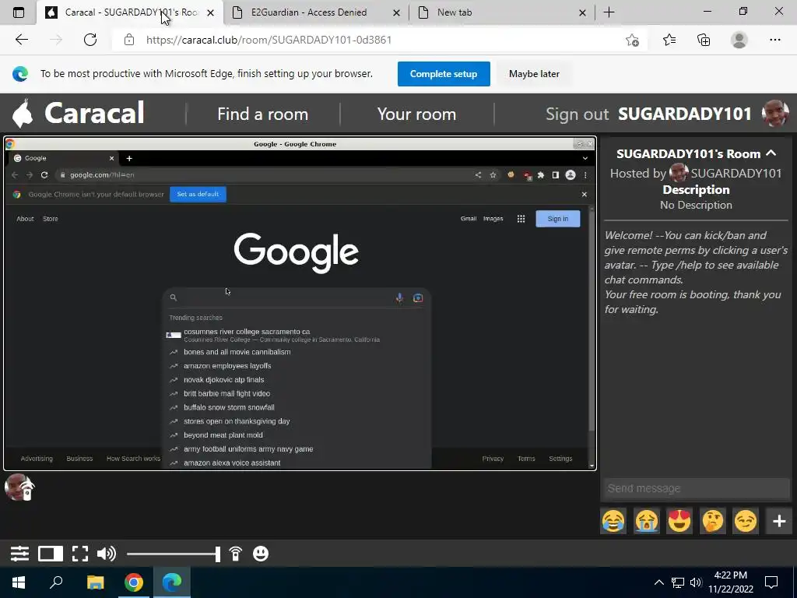Image resolution: width=797 pixels, height=598 pixels.
Task: Send the heart-eyes emoji reaction
Action: click(679, 521)
